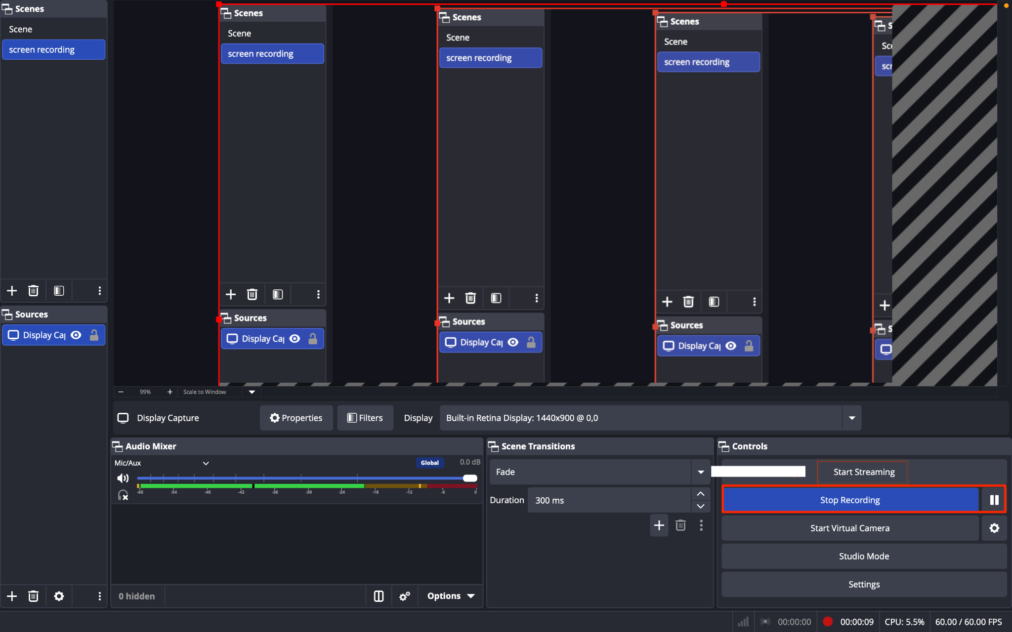Click Controls panel dock icon
This screenshot has height=632, width=1012.
pos(724,446)
